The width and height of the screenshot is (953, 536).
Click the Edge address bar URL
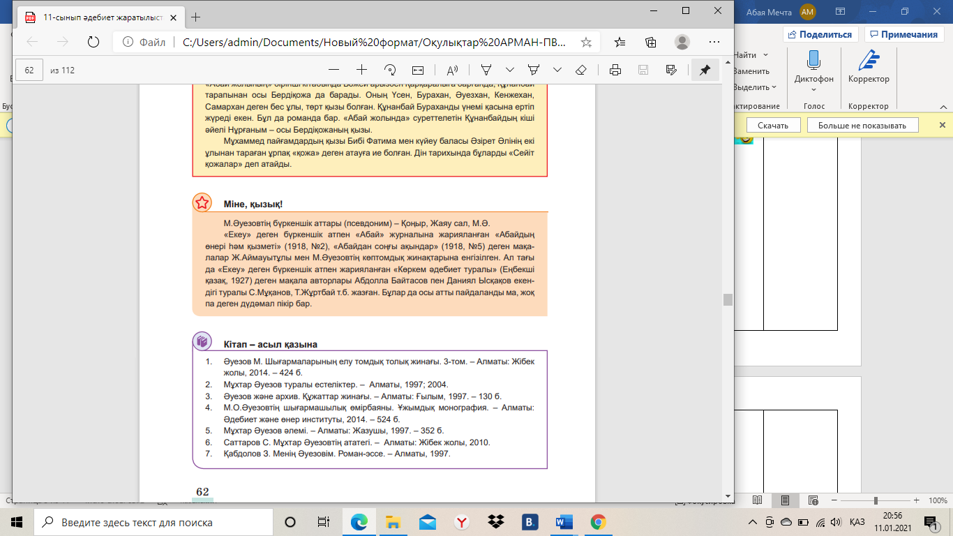tap(374, 42)
